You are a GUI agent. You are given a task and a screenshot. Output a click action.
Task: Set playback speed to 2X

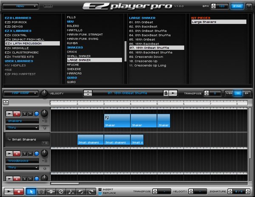coord(246,93)
